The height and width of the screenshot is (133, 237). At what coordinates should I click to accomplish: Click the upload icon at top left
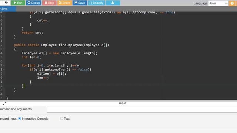pyautogui.click(x=6, y=3)
